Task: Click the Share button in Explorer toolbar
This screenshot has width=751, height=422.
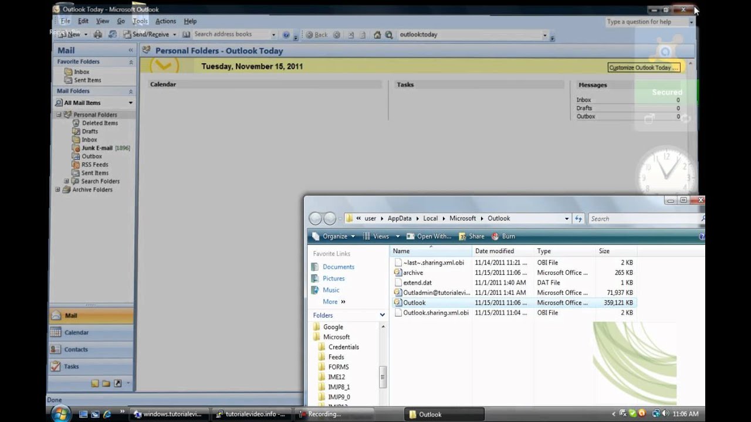Action: click(472, 236)
